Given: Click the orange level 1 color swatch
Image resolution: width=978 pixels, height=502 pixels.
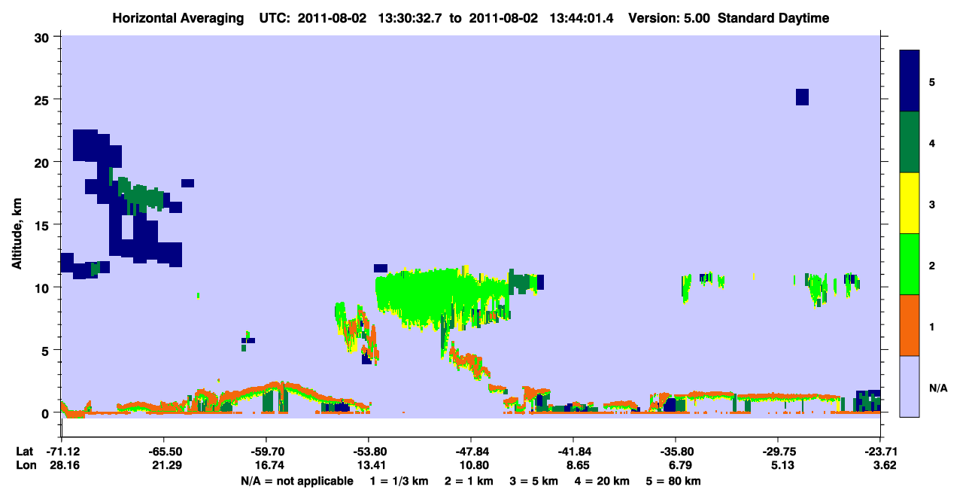Looking at the screenshot, I should (910, 325).
